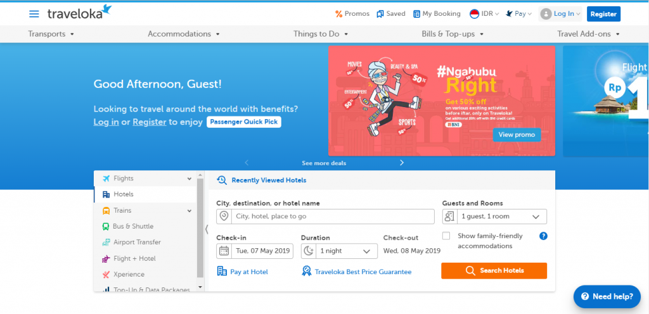This screenshot has height=314, width=649.
Task: Open the IDR currency dropdown
Action: click(485, 14)
